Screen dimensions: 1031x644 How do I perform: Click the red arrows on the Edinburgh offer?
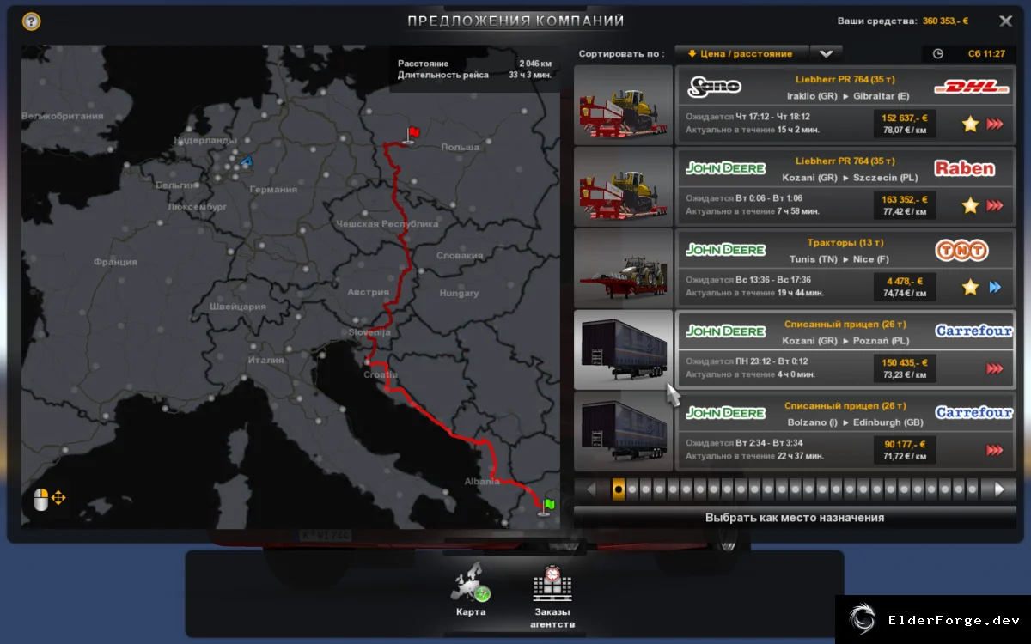click(995, 450)
